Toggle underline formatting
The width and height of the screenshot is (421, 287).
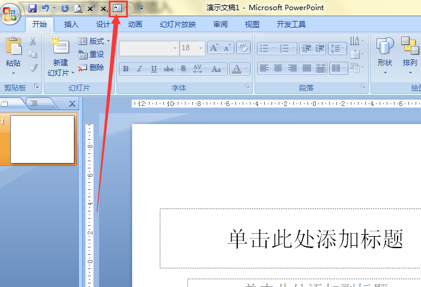(x=154, y=69)
